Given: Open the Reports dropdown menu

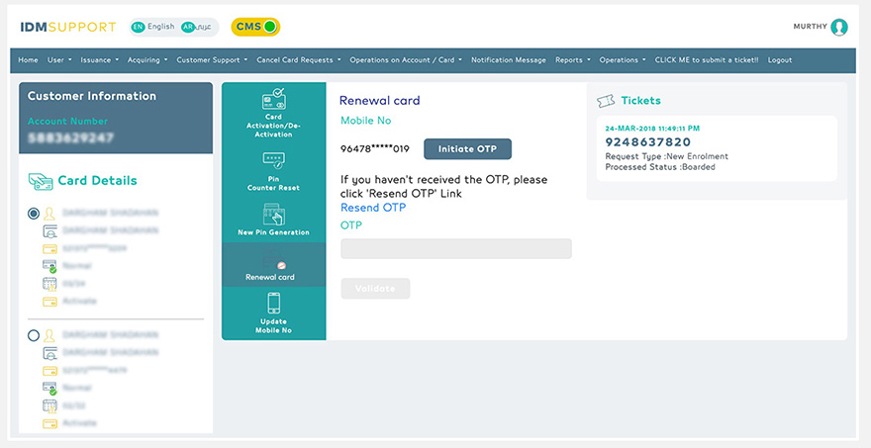Looking at the screenshot, I should (x=572, y=60).
